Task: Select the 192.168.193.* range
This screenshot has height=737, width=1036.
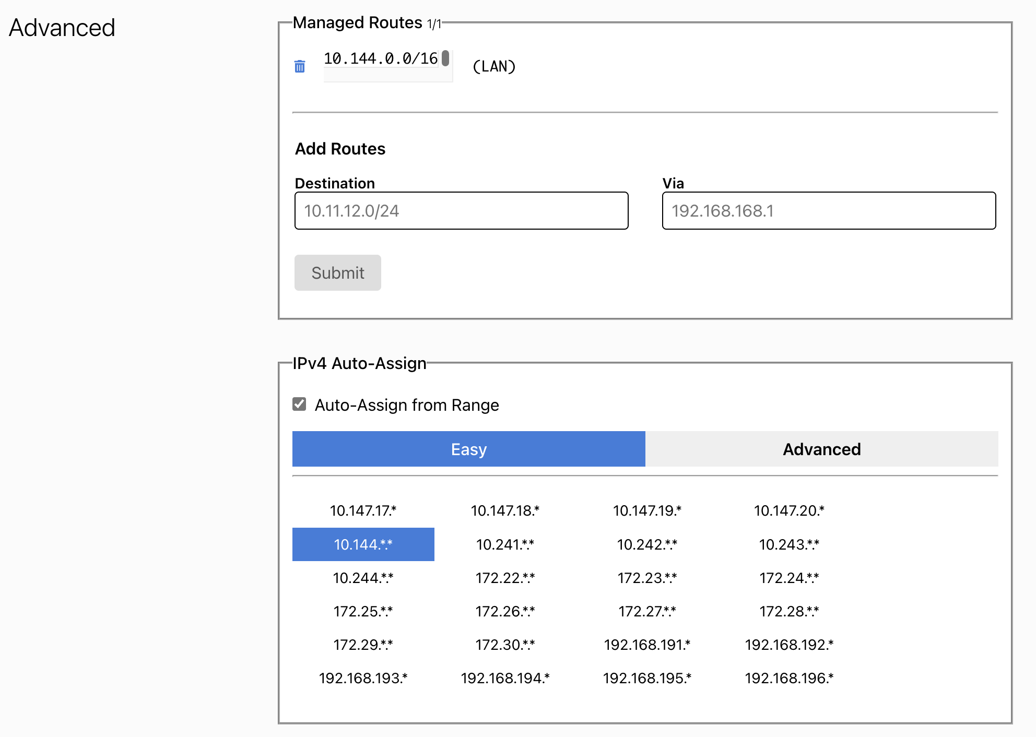Action: point(363,678)
